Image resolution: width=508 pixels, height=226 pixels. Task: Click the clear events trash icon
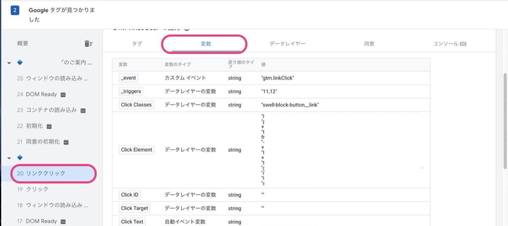[88, 44]
